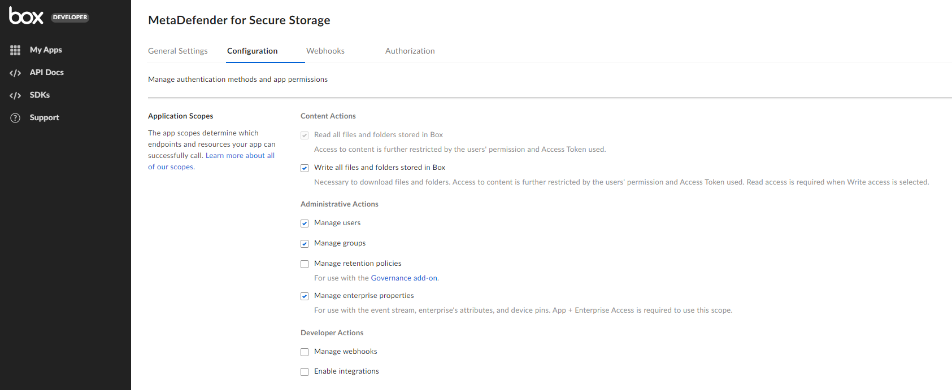Uncheck the Manage users checkbox
Screen dimensions: 952x390
tap(305, 224)
